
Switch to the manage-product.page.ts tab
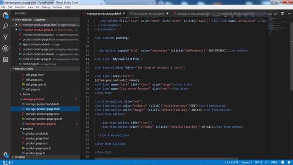pyautogui.click(x=149, y=13)
